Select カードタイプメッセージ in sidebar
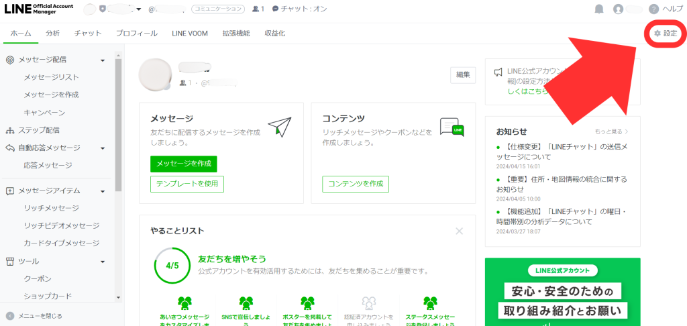The width and height of the screenshot is (687, 326). [62, 243]
